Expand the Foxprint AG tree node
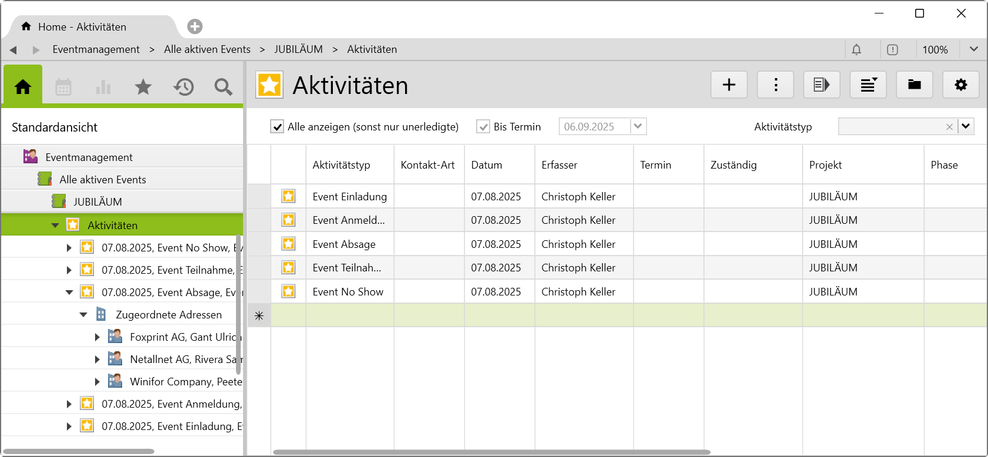Screen dimensions: 988x457 coord(97,337)
